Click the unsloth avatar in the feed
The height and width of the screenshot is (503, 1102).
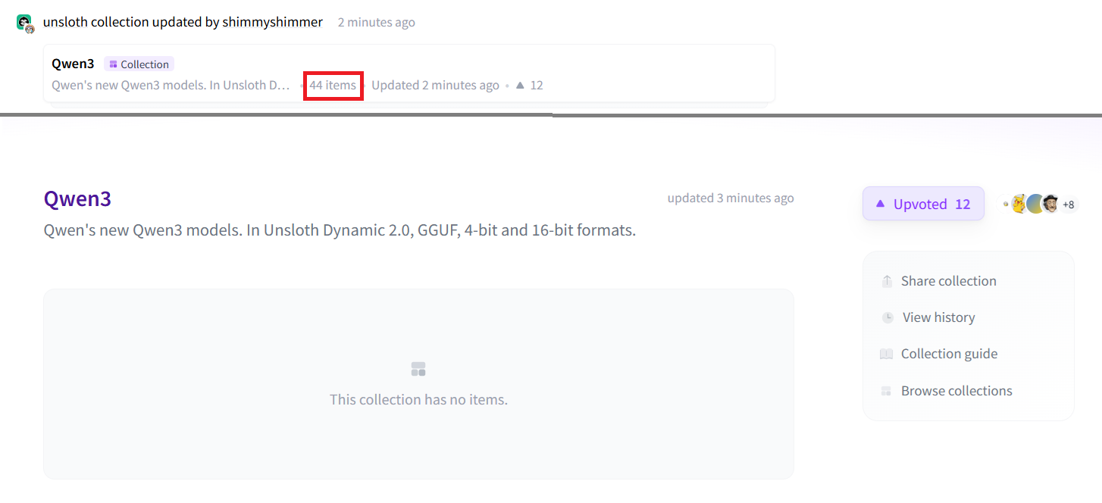(25, 23)
